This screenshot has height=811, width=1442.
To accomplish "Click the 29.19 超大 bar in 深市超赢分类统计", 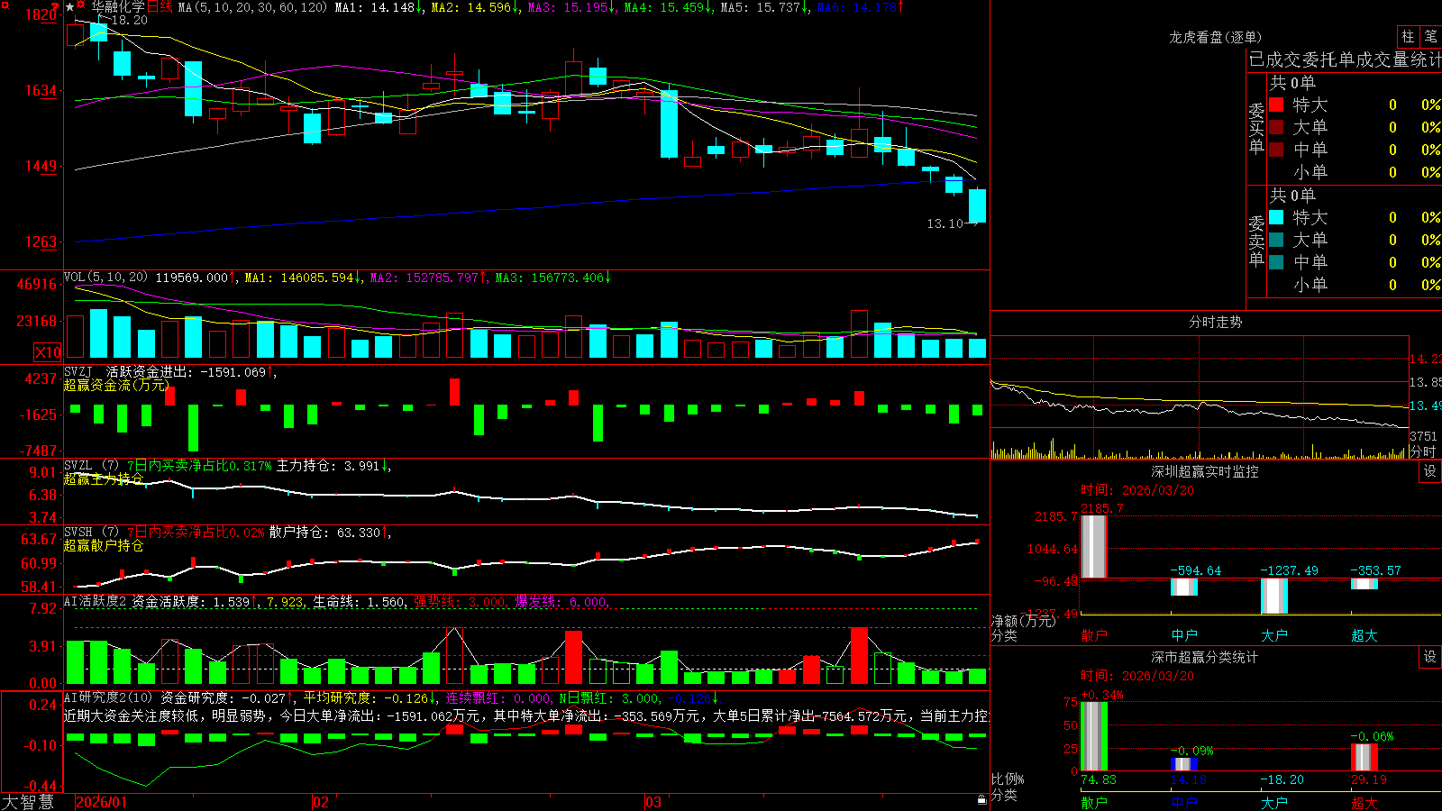I will pos(1364,758).
